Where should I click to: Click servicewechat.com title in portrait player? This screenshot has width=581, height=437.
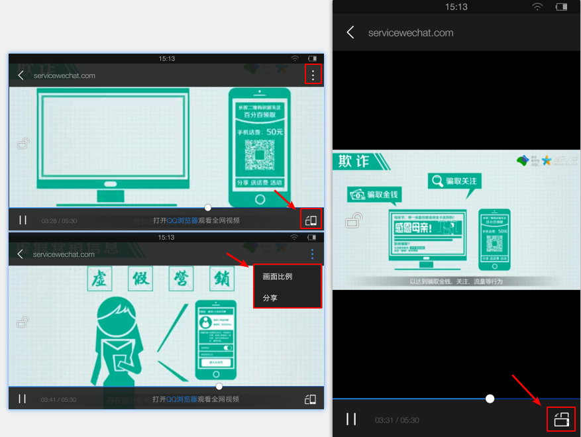(411, 33)
